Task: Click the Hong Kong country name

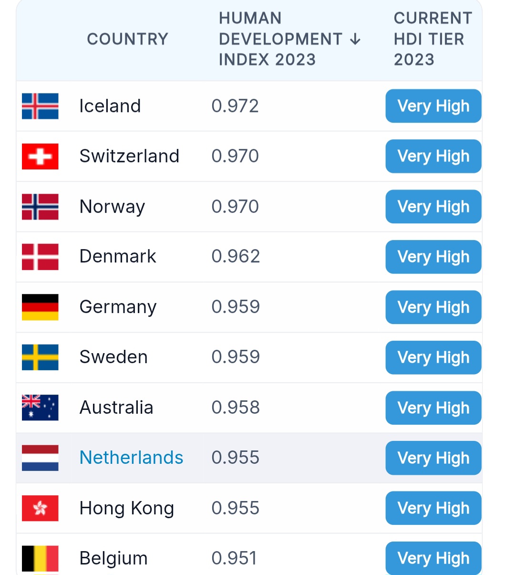Action: click(126, 508)
